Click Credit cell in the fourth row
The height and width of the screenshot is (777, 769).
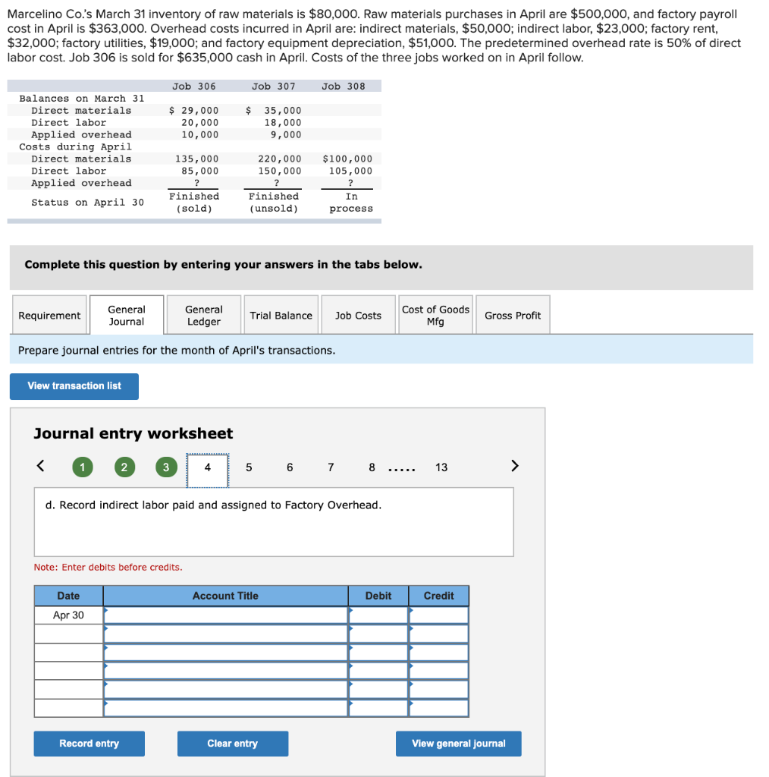[x=438, y=671]
